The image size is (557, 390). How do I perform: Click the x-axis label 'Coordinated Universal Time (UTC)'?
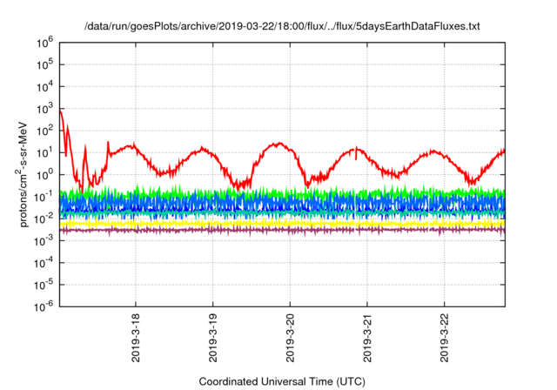[282, 381]
